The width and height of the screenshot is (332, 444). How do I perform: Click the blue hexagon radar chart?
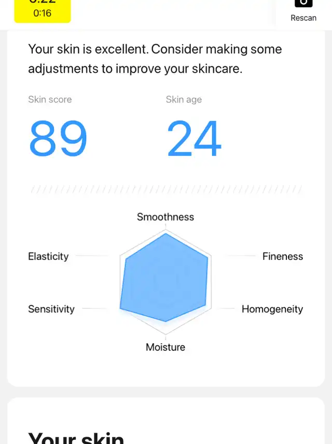[x=165, y=279]
